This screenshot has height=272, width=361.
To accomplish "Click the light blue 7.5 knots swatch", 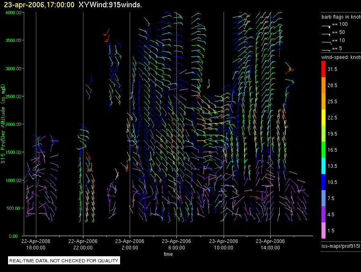I will tap(324, 198).
